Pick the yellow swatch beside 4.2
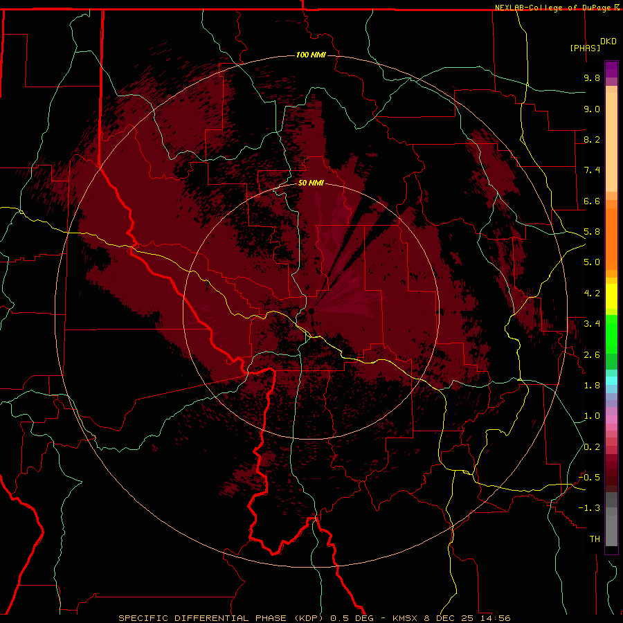 [611, 296]
